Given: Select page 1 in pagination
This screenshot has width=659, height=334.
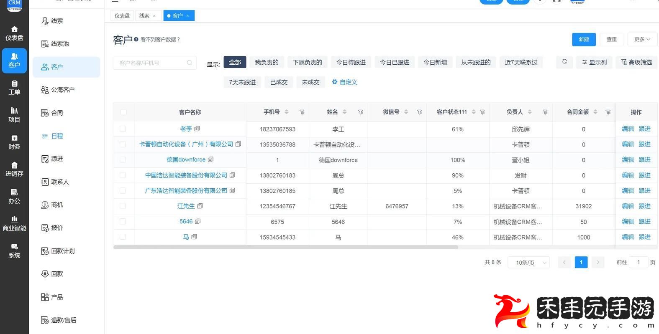Looking at the screenshot, I should click(581, 262).
